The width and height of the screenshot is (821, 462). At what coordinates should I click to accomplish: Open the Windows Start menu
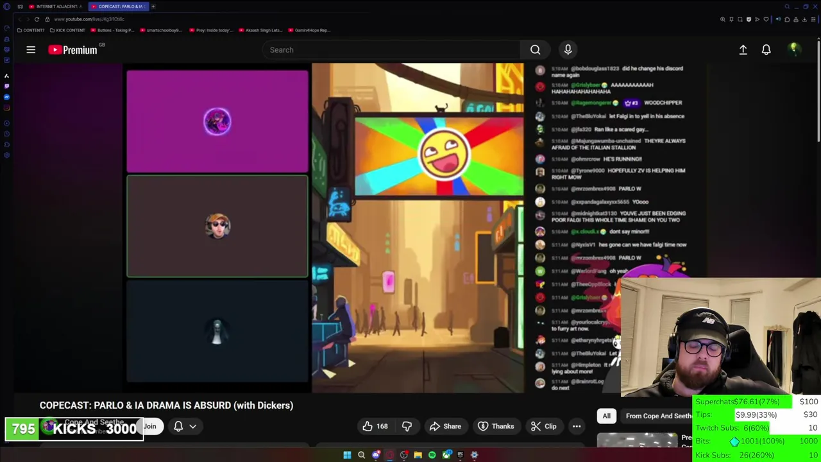(347, 455)
